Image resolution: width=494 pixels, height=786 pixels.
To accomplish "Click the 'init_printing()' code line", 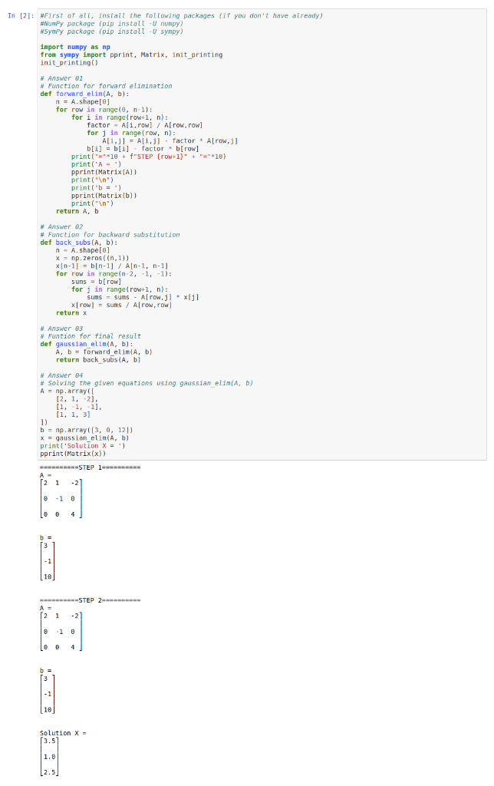I will pos(69,63).
